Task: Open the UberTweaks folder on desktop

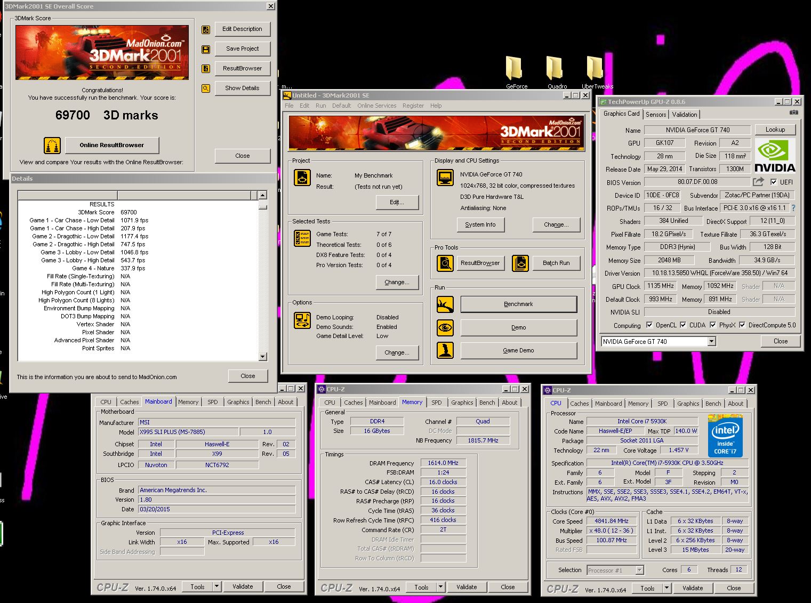Action: click(597, 73)
